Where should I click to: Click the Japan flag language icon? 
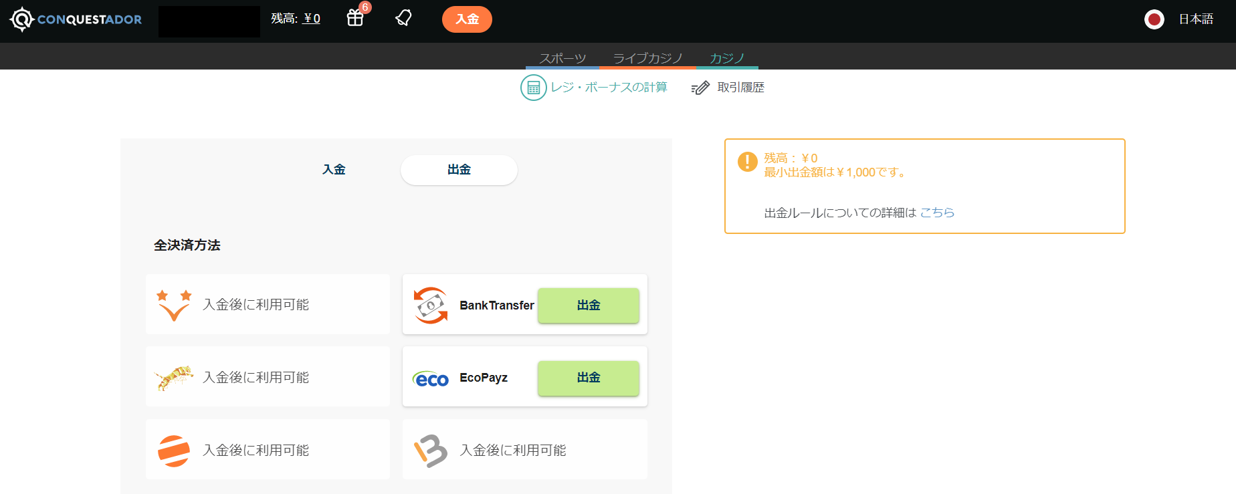point(1154,19)
